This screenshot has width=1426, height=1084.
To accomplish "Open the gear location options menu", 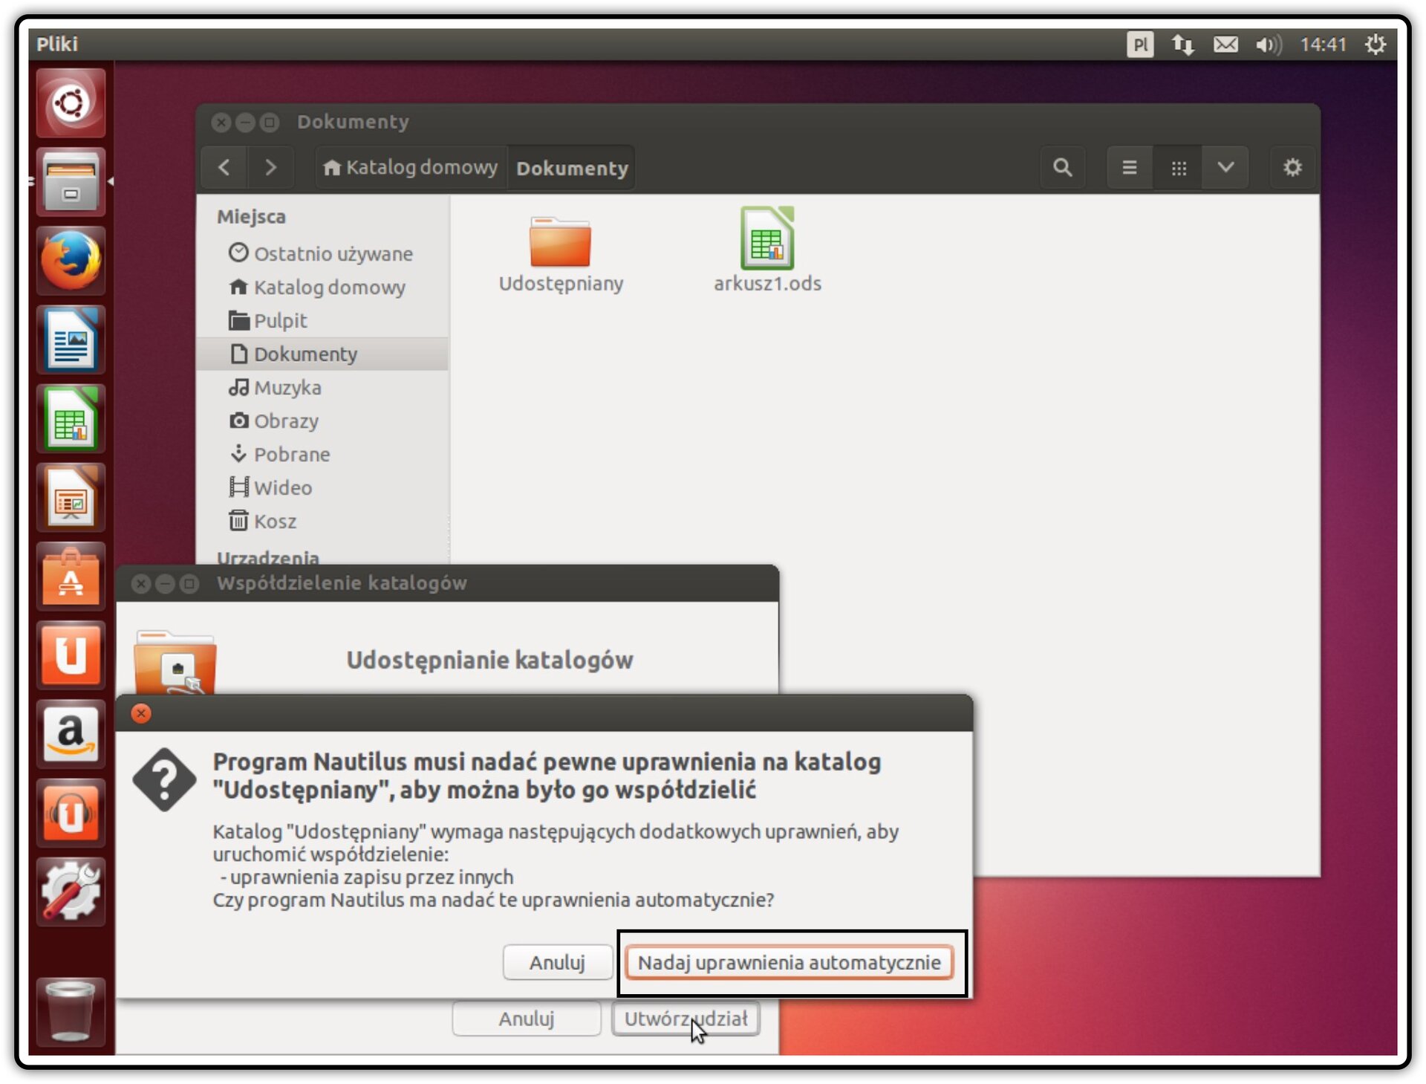I will pyautogui.click(x=1292, y=168).
